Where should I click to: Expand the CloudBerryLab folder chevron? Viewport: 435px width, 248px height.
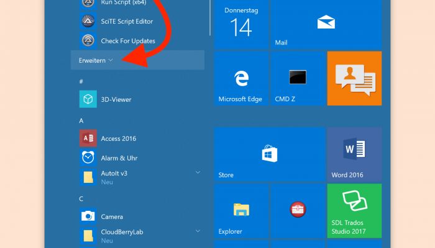(x=198, y=231)
